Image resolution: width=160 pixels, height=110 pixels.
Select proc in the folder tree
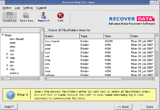coord(13,47)
